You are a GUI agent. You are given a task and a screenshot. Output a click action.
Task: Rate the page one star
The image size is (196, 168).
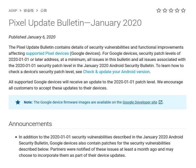point(159,10)
